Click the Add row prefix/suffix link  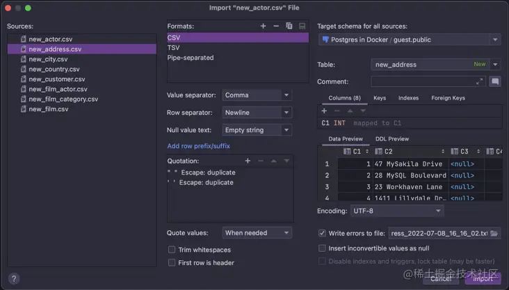click(x=198, y=146)
